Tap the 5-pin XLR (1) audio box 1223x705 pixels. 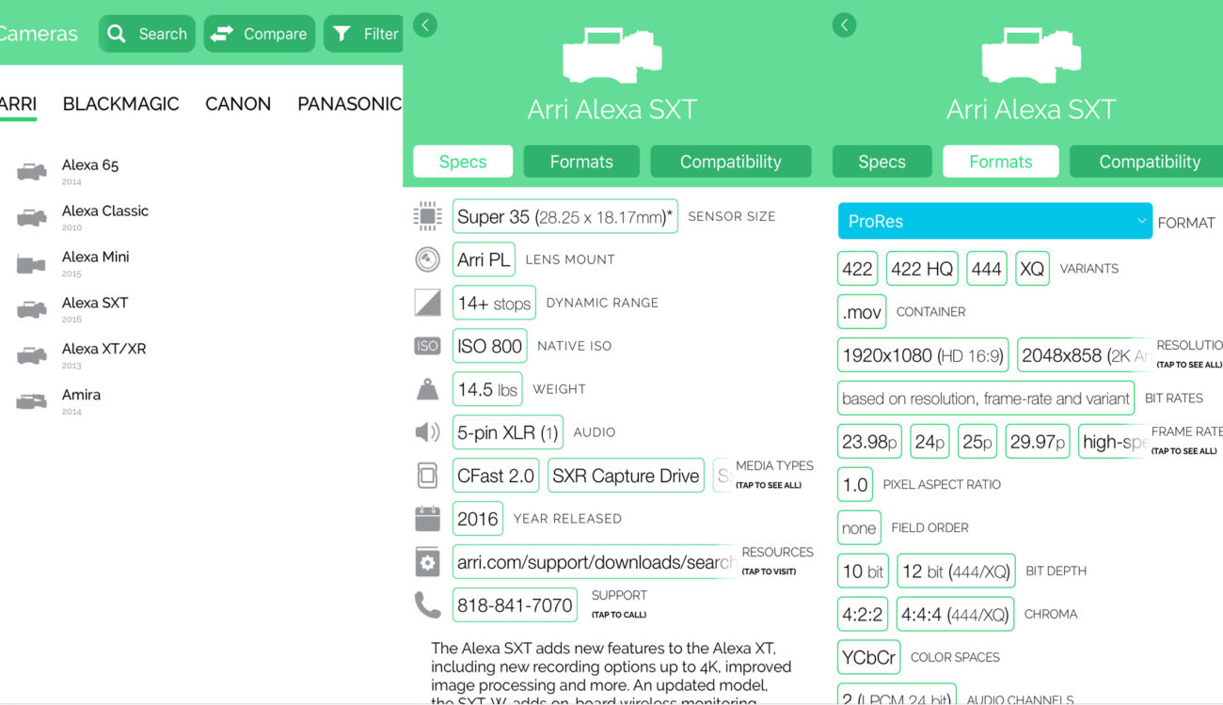(x=508, y=432)
